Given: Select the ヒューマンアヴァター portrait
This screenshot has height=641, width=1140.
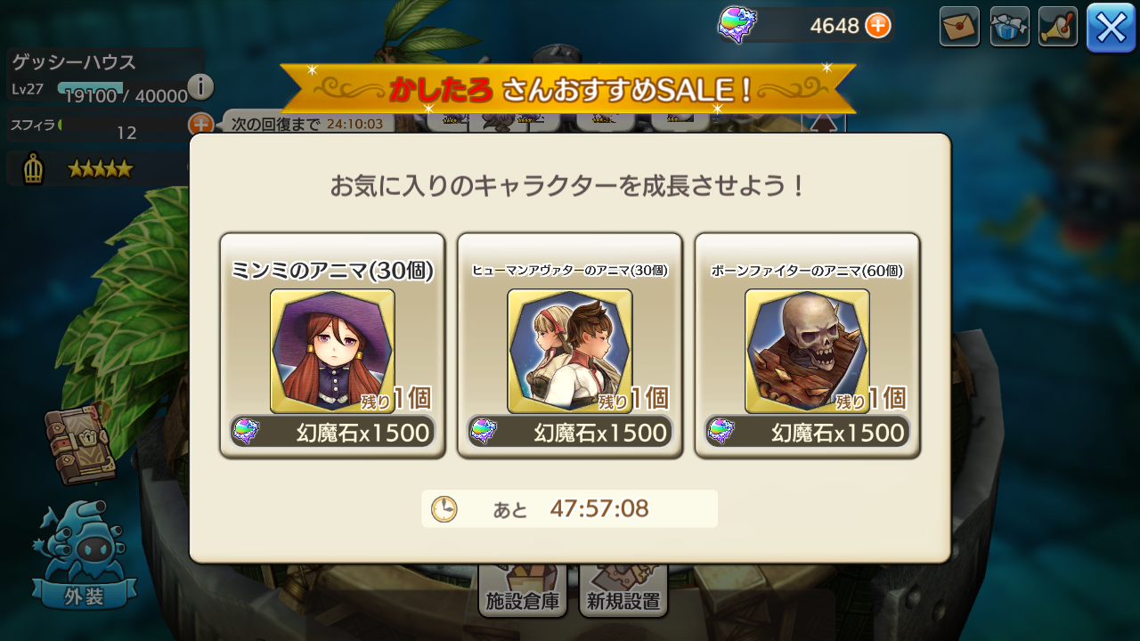Looking at the screenshot, I should [x=570, y=351].
